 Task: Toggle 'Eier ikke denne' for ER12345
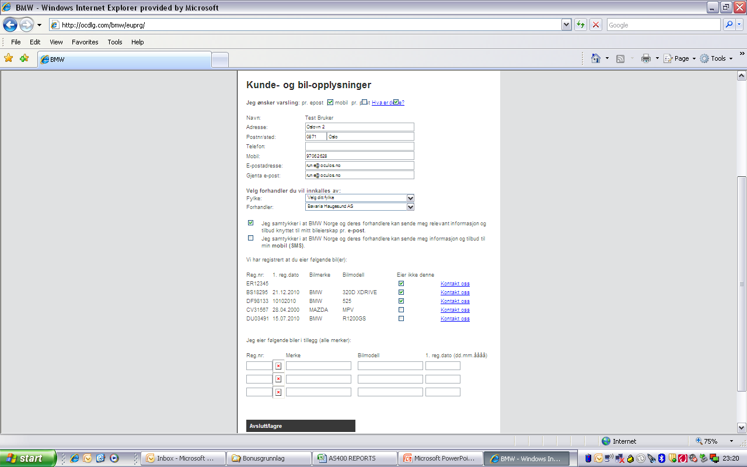pyautogui.click(x=401, y=284)
